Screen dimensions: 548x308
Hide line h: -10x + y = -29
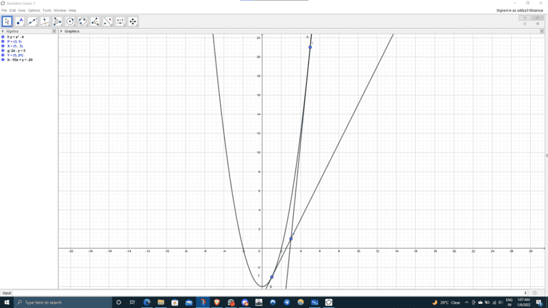tap(3, 60)
